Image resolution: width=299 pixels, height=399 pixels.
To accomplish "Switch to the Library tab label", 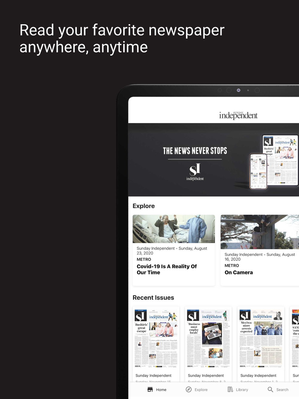I will coord(242,390).
